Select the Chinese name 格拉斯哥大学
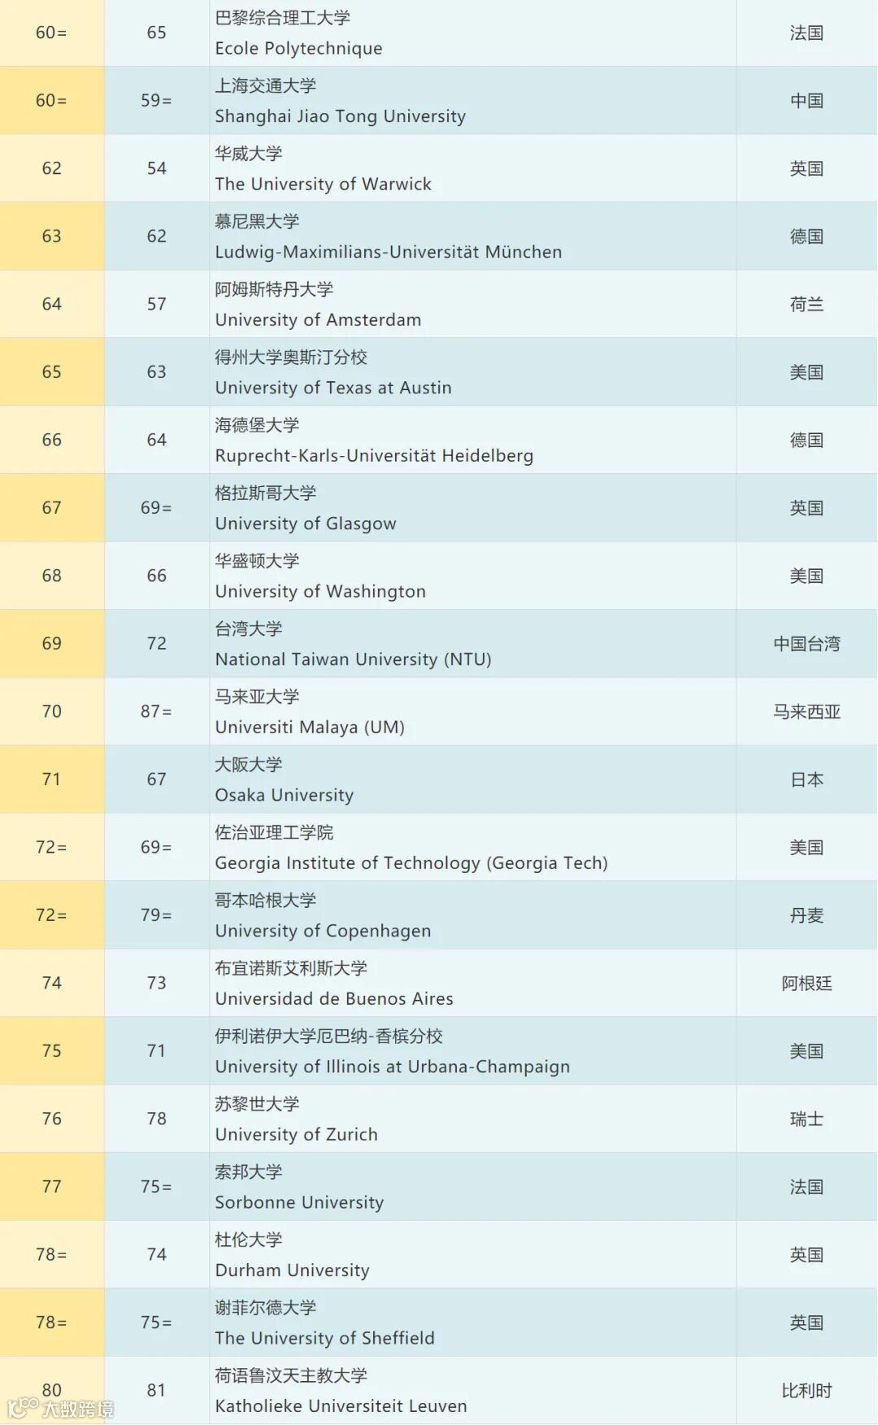The width and height of the screenshot is (878, 1425). point(265,493)
